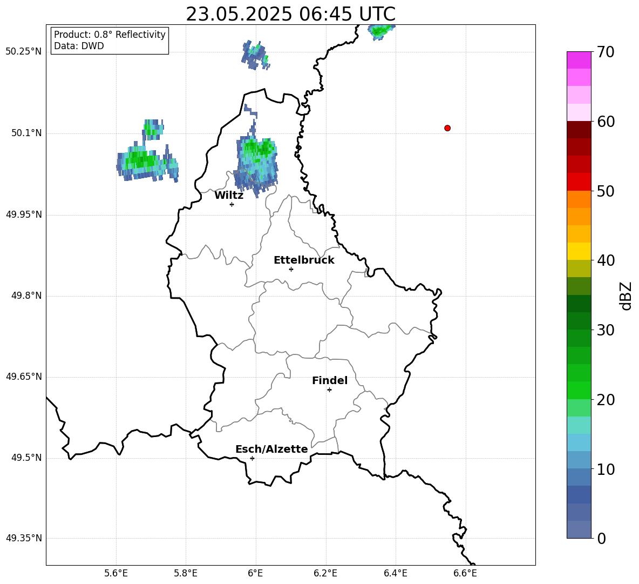This screenshot has height=584, width=639.
Task: Click the longitude label 6.2°E
Action: (x=325, y=573)
